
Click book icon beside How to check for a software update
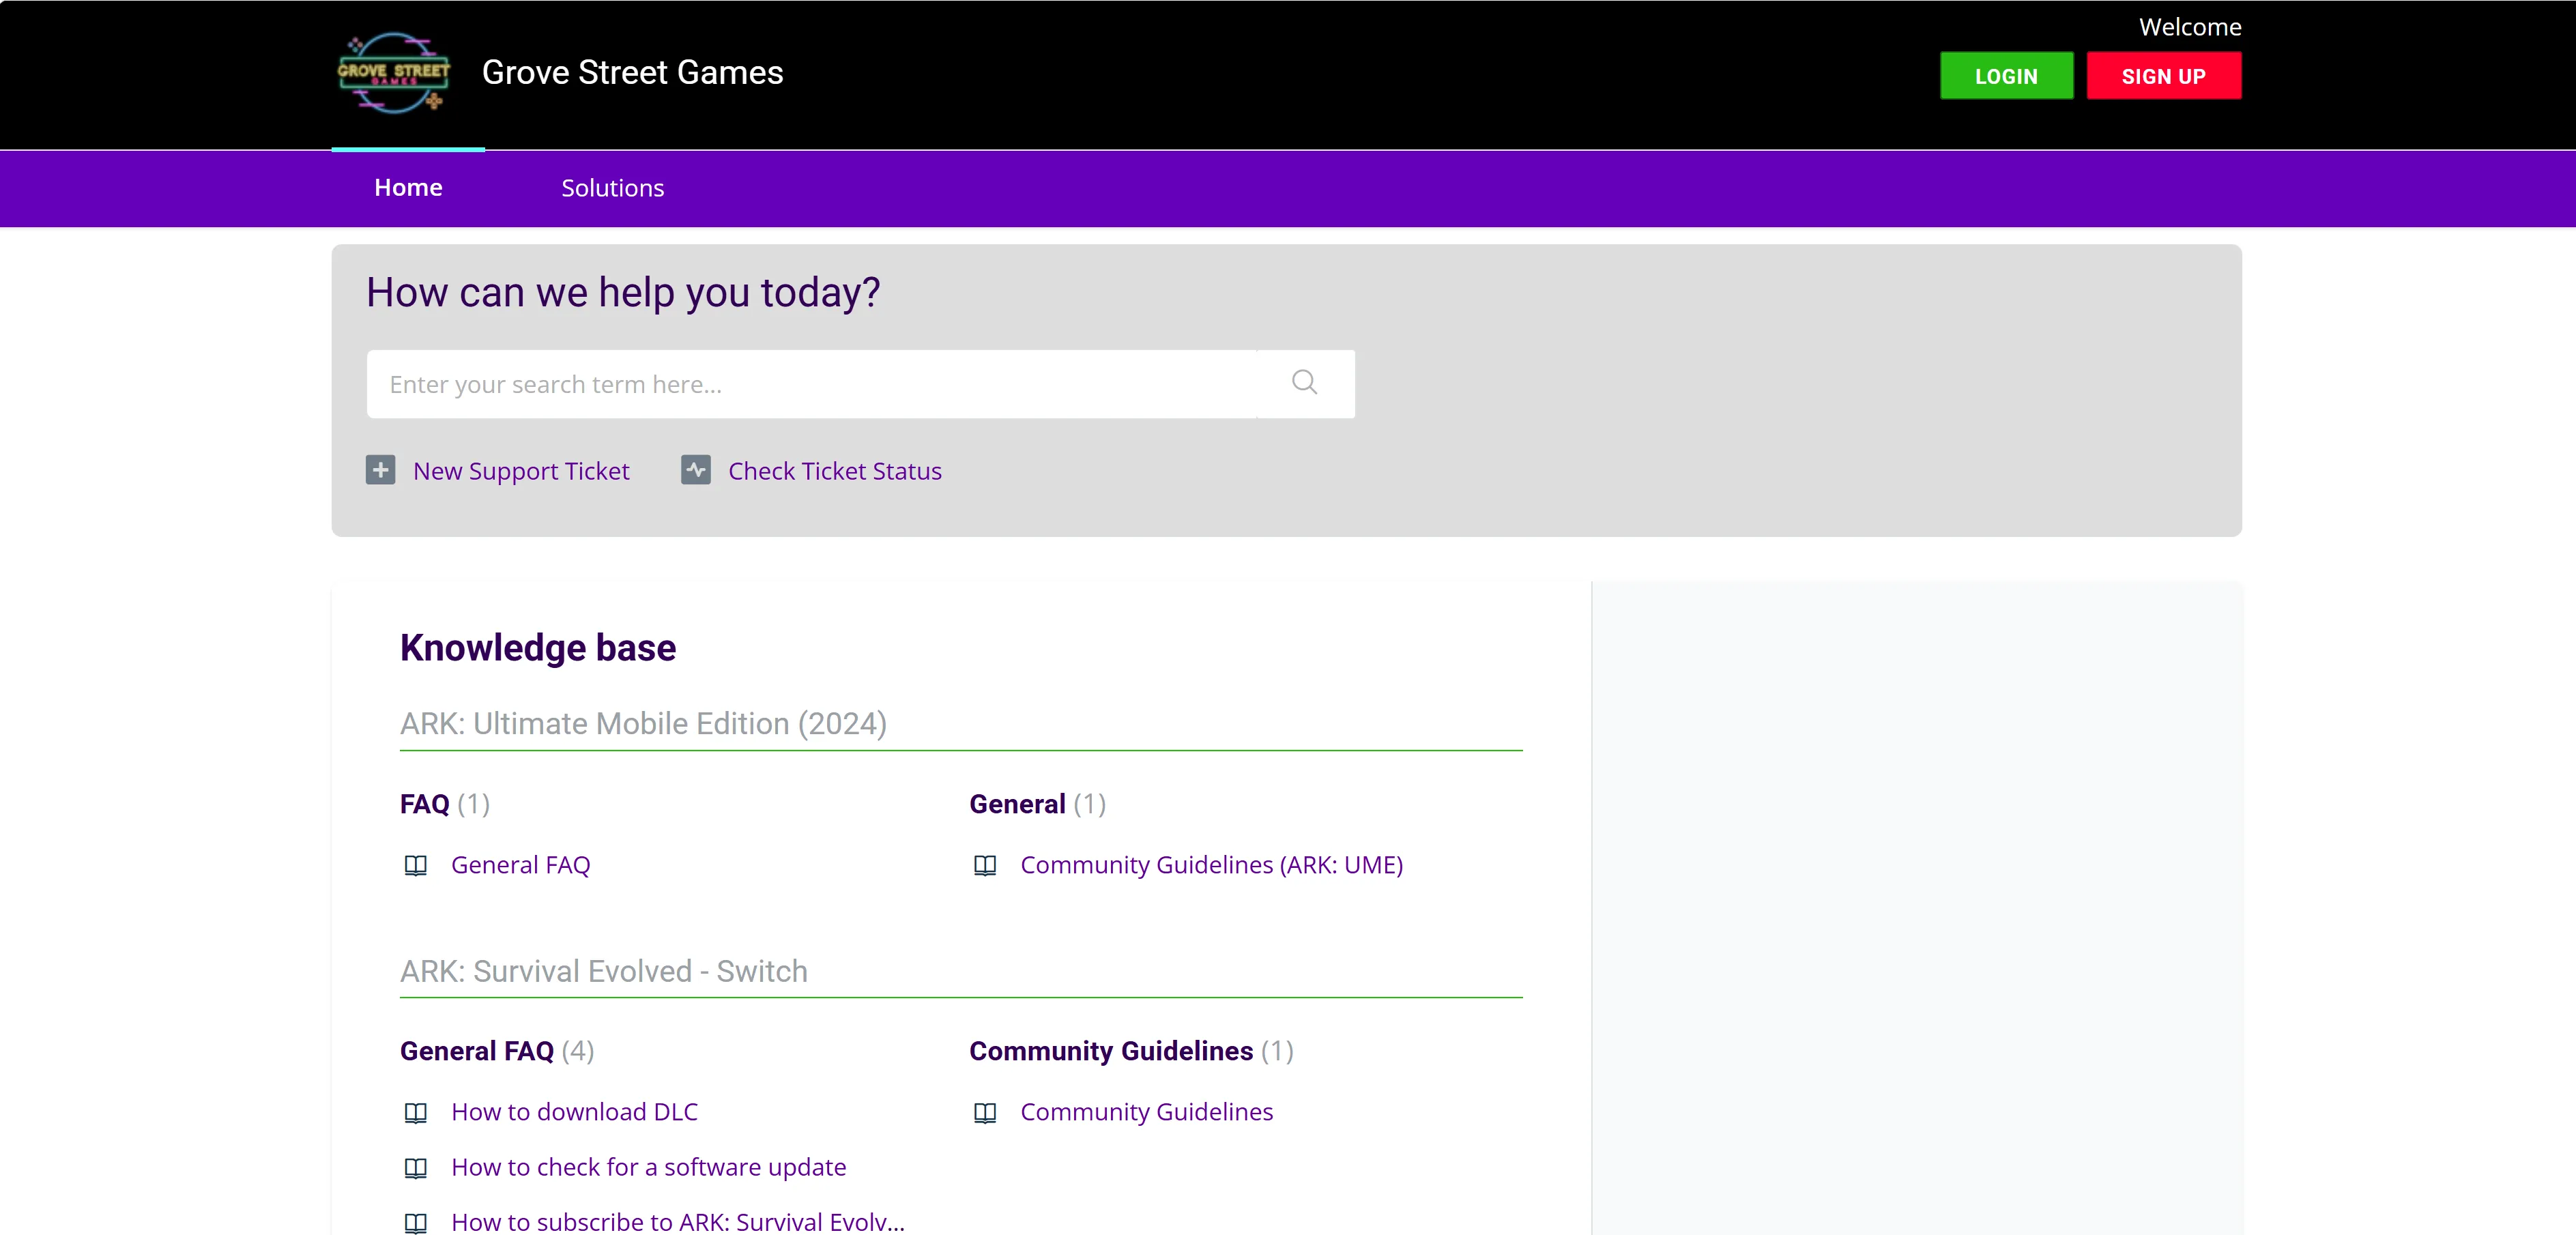(x=415, y=1167)
